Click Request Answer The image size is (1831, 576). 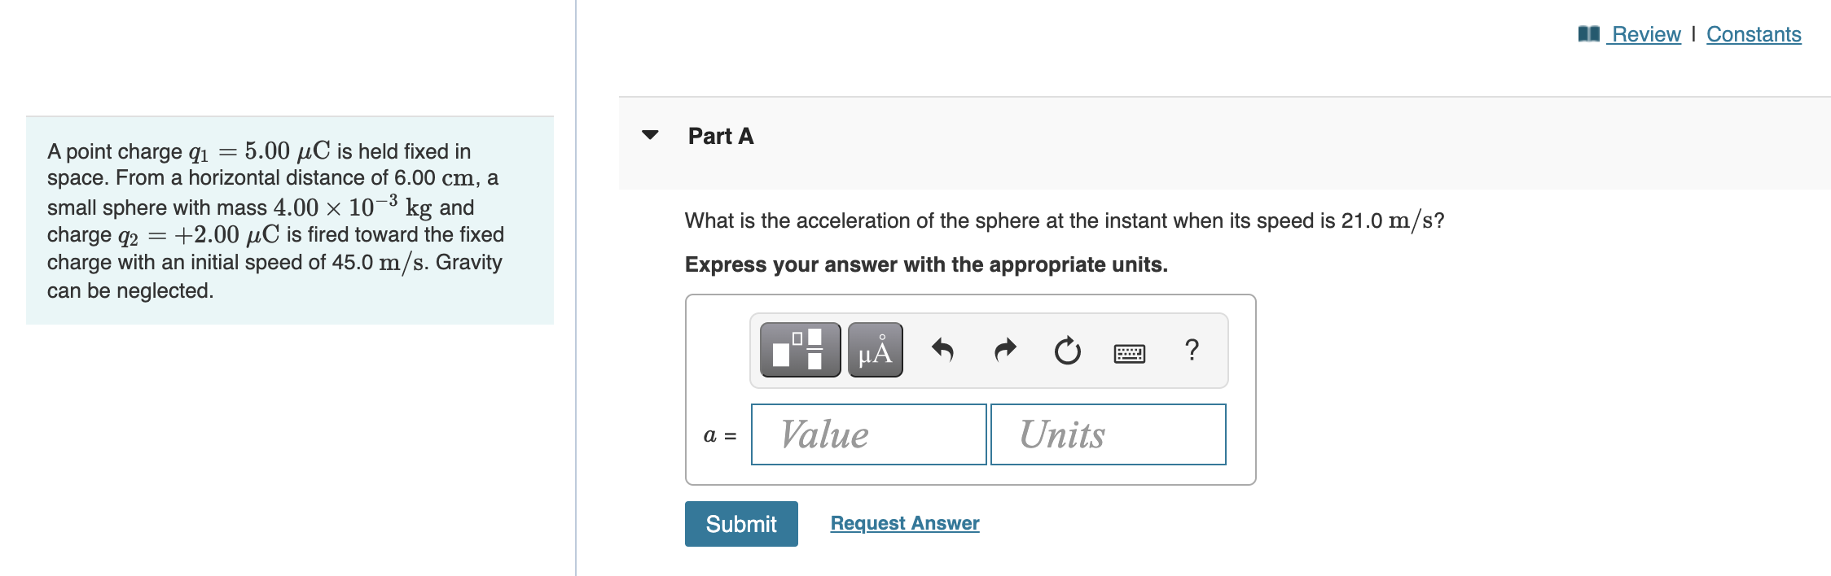904,523
